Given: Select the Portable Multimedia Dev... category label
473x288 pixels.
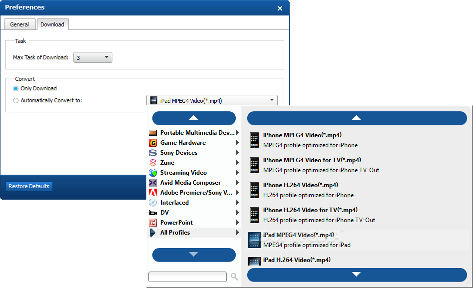Looking at the screenshot, I should click(197, 133).
